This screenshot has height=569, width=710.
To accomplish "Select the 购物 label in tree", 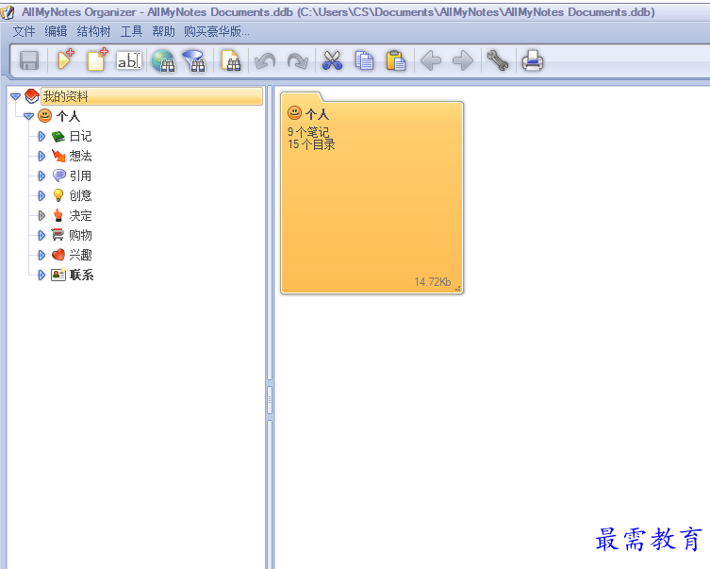I will (x=80, y=235).
